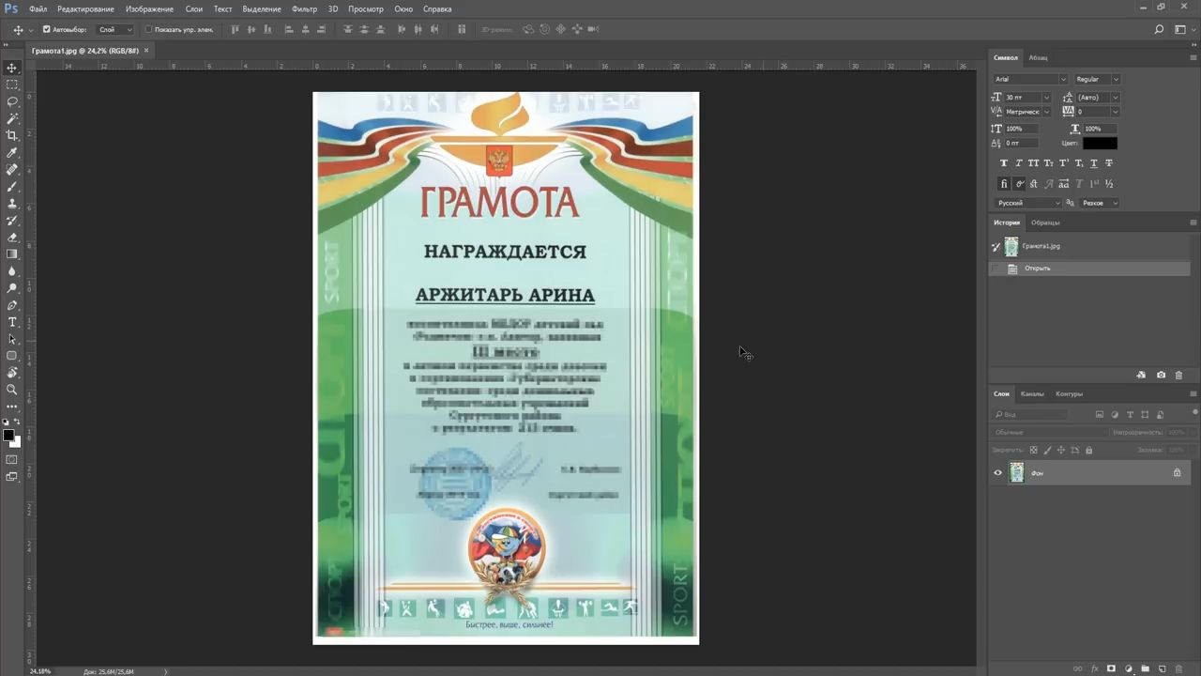
Task: Toggle standard ligatures fi button
Action: tap(1004, 184)
